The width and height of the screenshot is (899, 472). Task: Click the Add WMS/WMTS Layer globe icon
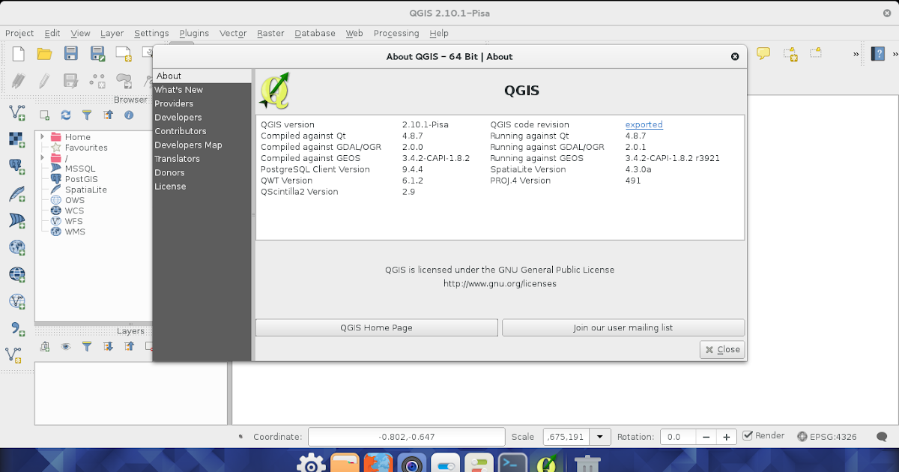(16, 247)
